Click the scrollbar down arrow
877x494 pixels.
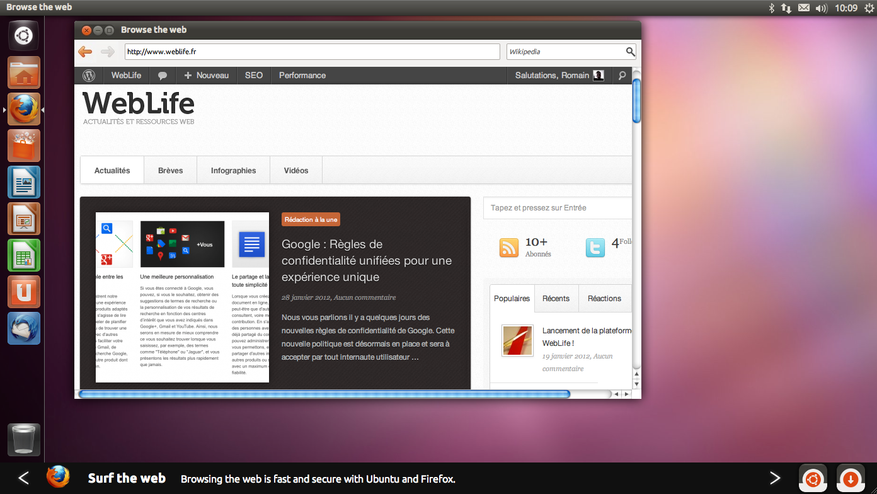click(637, 384)
